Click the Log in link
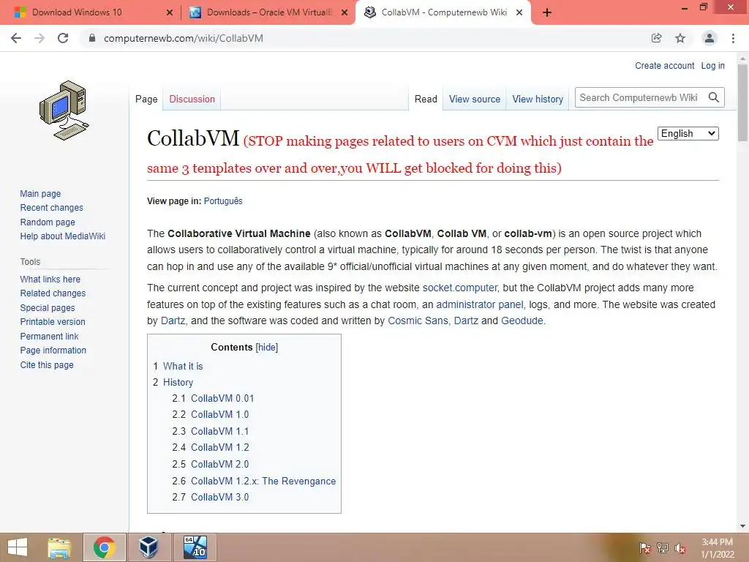This screenshot has height=562, width=749. (x=712, y=65)
